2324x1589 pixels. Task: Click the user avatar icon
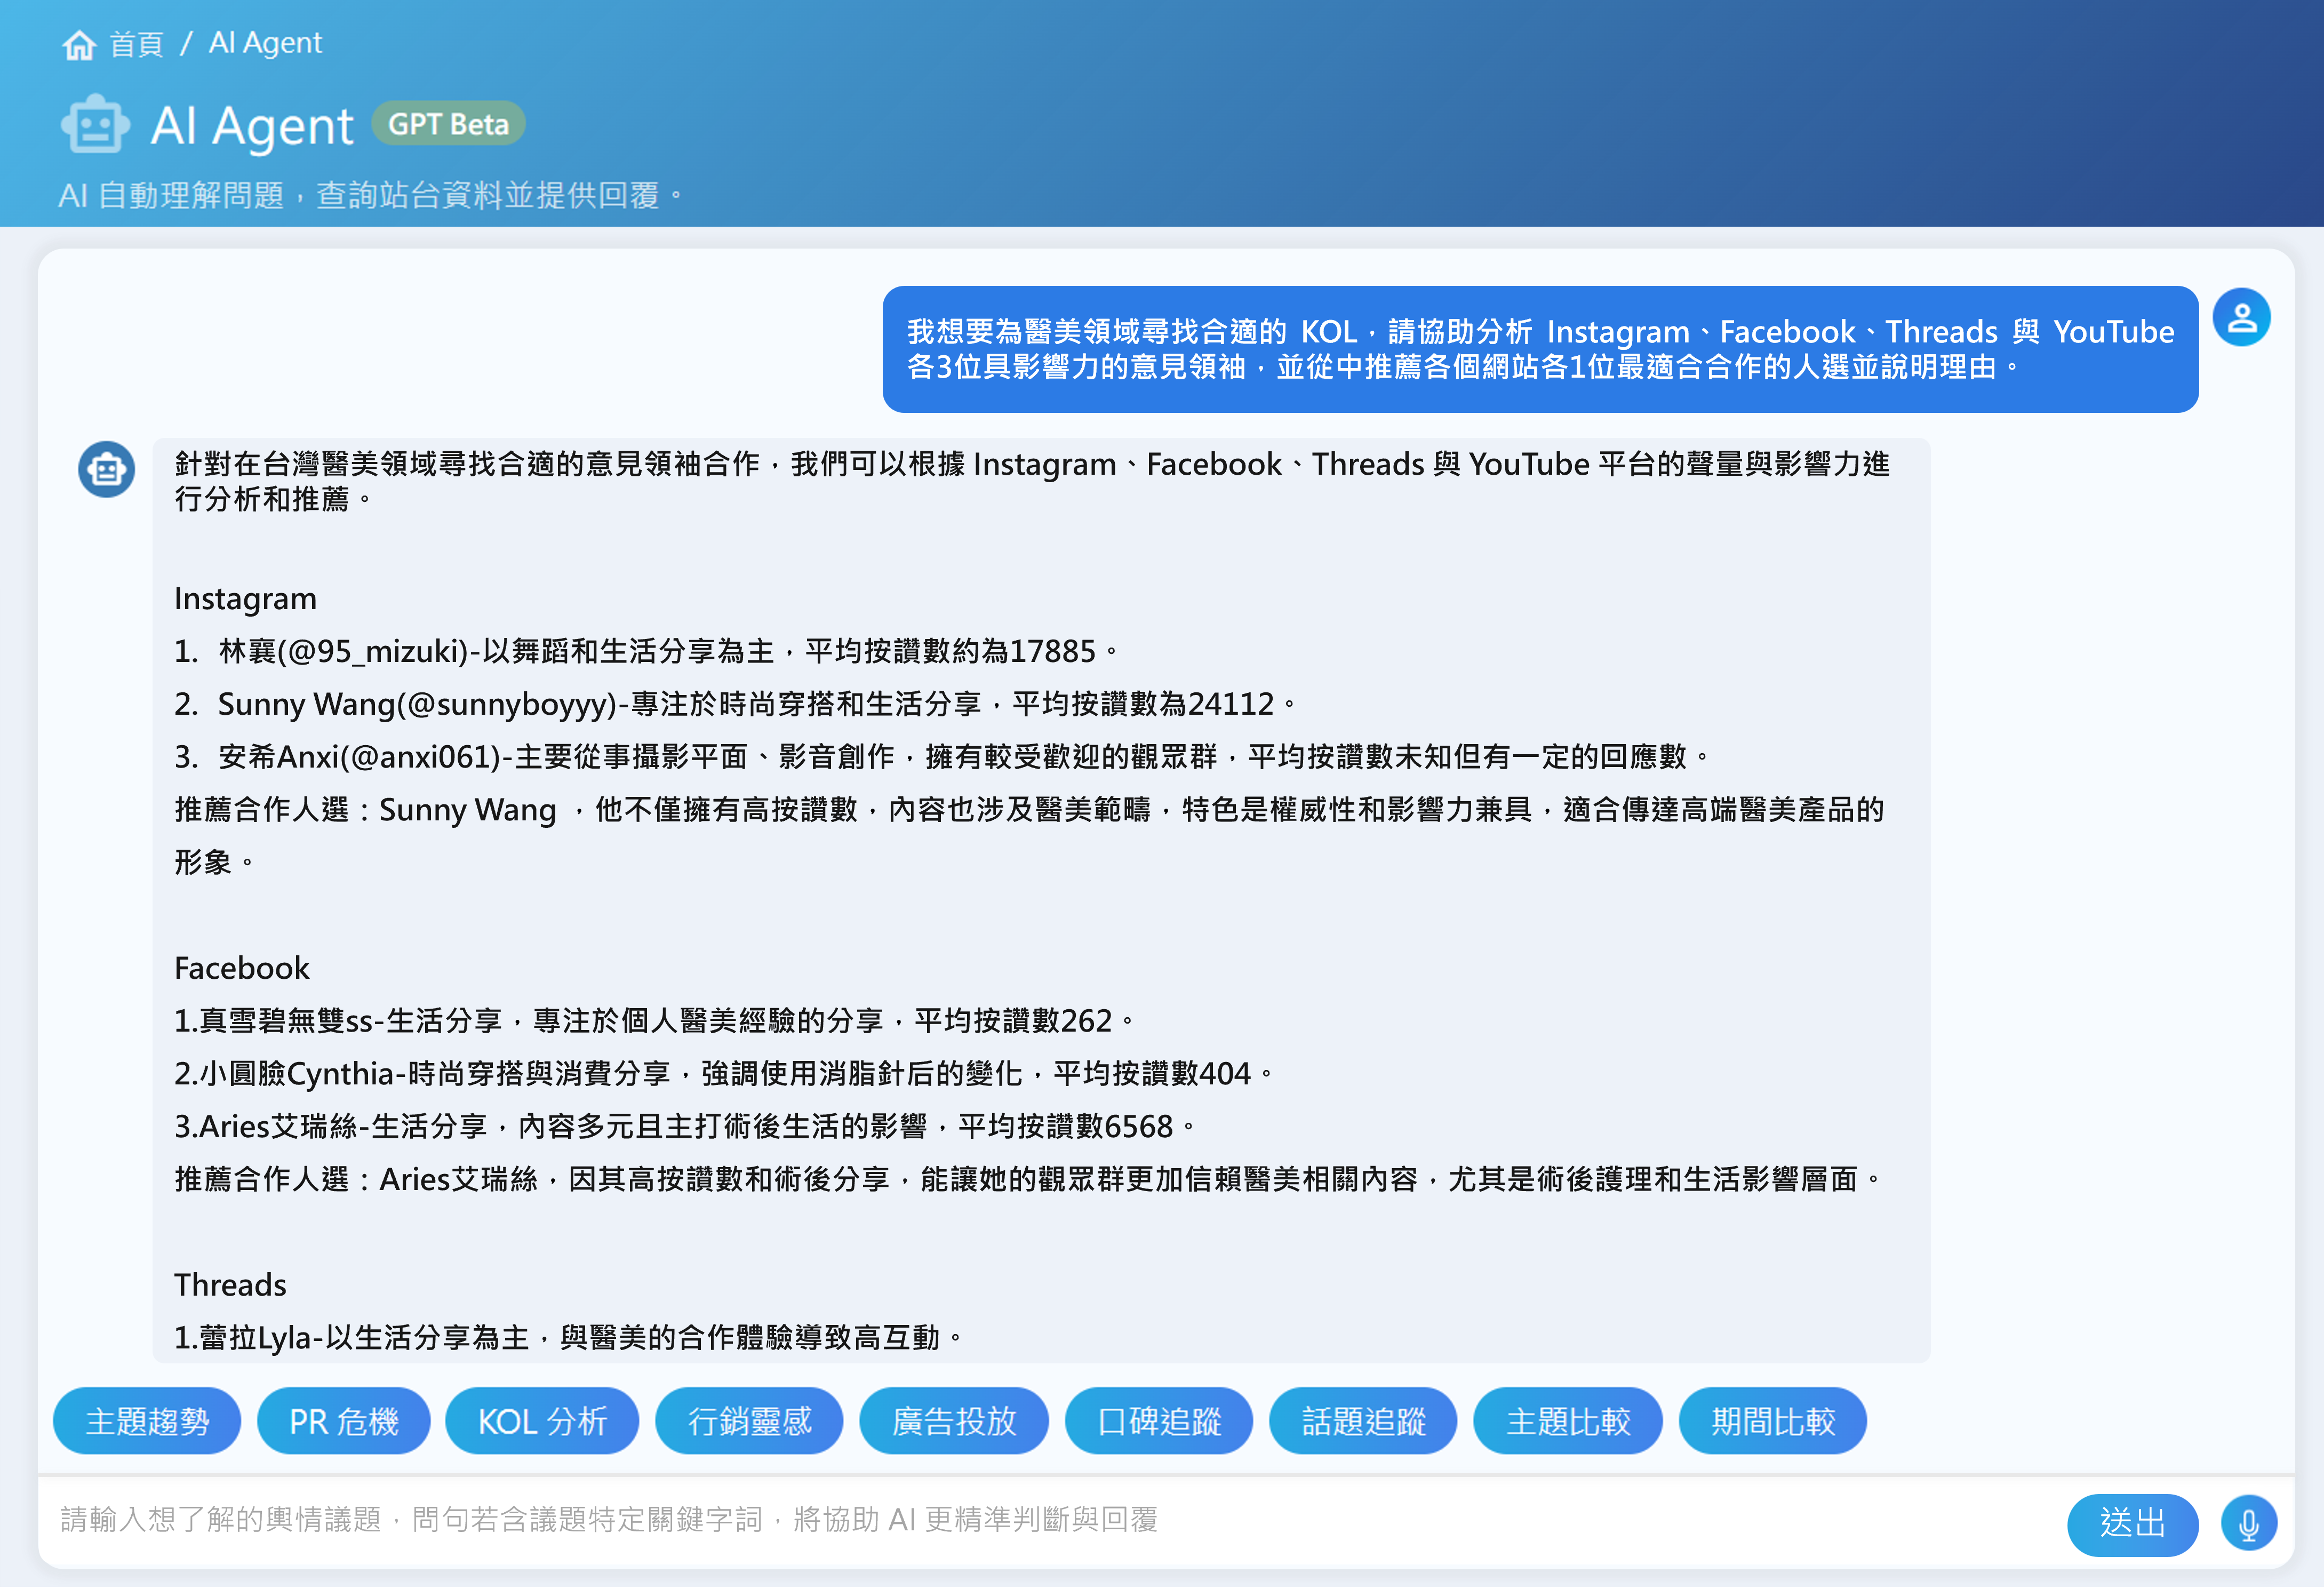2241,318
